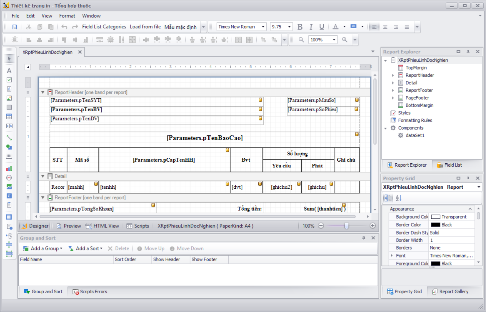Expand the ReportHeader node in Report Explorer
The width and height of the screenshot is (486, 312).
[x=393, y=75]
